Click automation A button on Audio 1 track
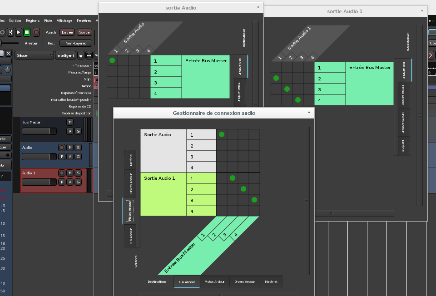 click(70, 182)
